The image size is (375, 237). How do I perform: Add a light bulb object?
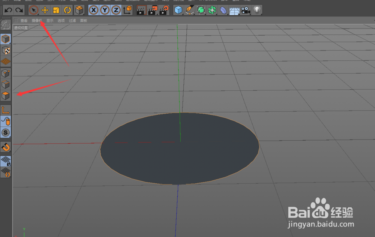pyautogui.click(x=257, y=10)
